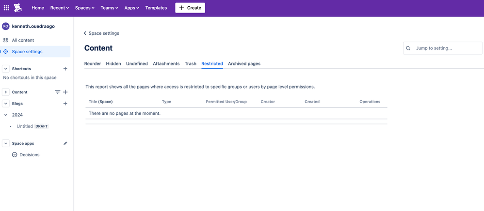Click the KO user avatar
The height and width of the screenshot is (211, 484).
(x=5, y=27)
